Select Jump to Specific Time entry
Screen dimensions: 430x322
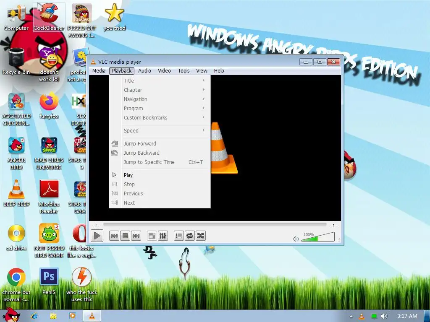(x=160, y=162)
